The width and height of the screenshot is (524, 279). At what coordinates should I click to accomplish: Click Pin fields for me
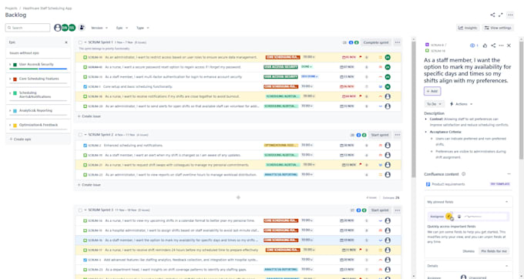point(494,251)
